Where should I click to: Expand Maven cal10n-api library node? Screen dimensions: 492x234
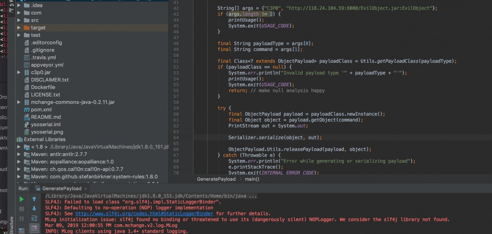[x=19, y=169]
